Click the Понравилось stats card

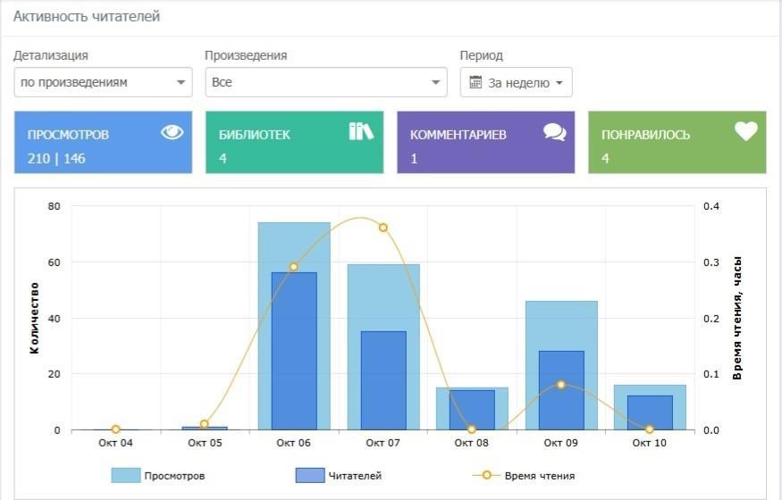click(x=677, y=143)
